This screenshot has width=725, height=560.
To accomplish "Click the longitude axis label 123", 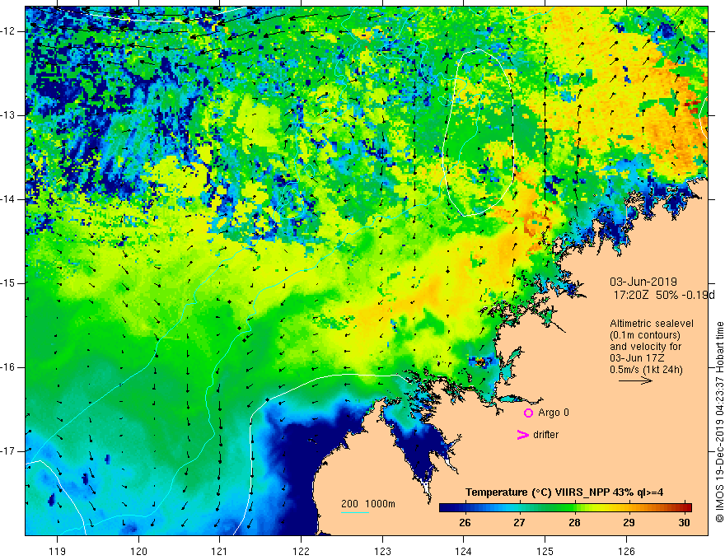I will pyautogui.click(x=382, y=551).
